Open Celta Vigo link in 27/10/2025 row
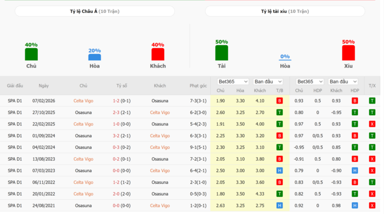The width and height of the screenshot is (384, 214). [x=160, y=112]
